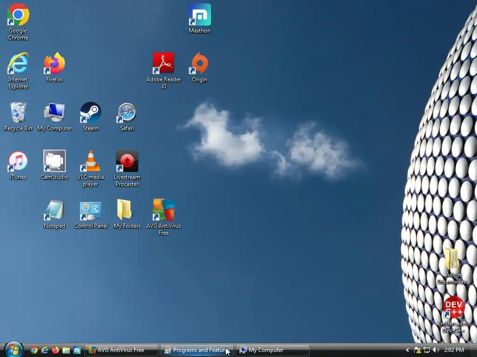
Task: Show hidden tray icons arrow
Action: [x=408, y=350]
